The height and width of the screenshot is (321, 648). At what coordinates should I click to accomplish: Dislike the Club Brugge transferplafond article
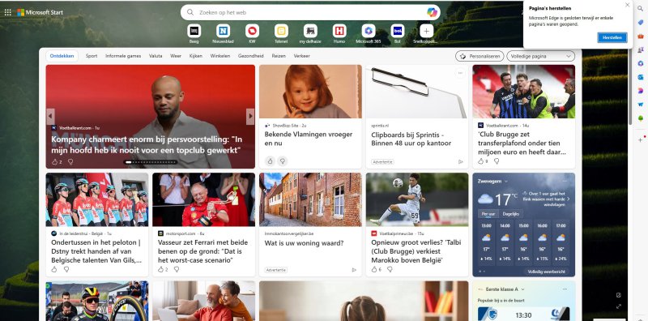click(x=497, y=161)
